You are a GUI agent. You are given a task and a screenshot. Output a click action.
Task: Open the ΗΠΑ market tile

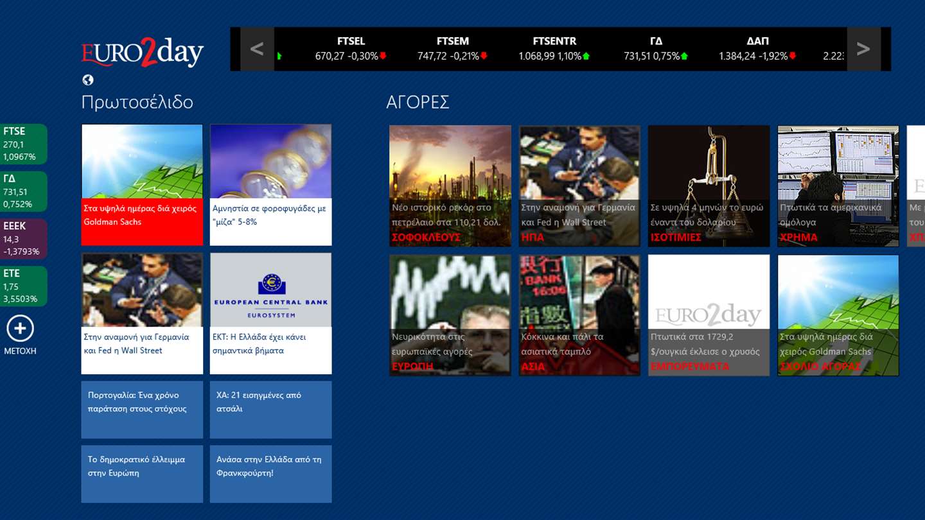[579, 186]
